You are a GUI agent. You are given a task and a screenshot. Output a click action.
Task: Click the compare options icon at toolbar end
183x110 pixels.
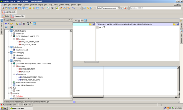coord(85,20)
